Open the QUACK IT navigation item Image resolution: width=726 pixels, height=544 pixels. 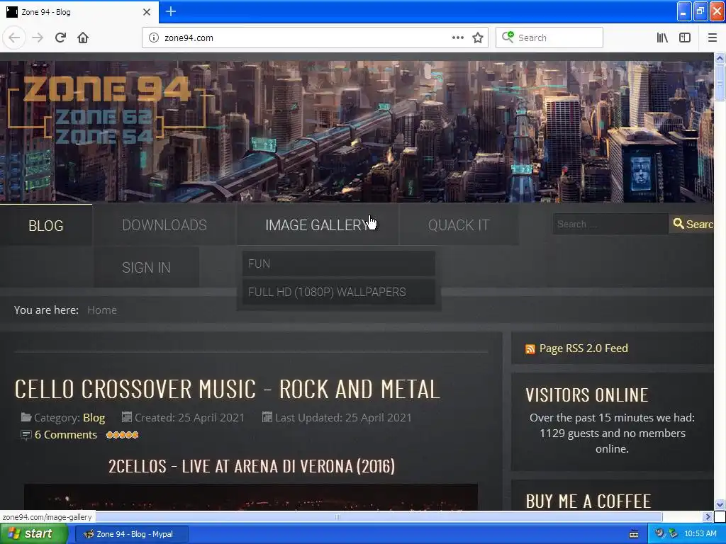tap(459, 225)
